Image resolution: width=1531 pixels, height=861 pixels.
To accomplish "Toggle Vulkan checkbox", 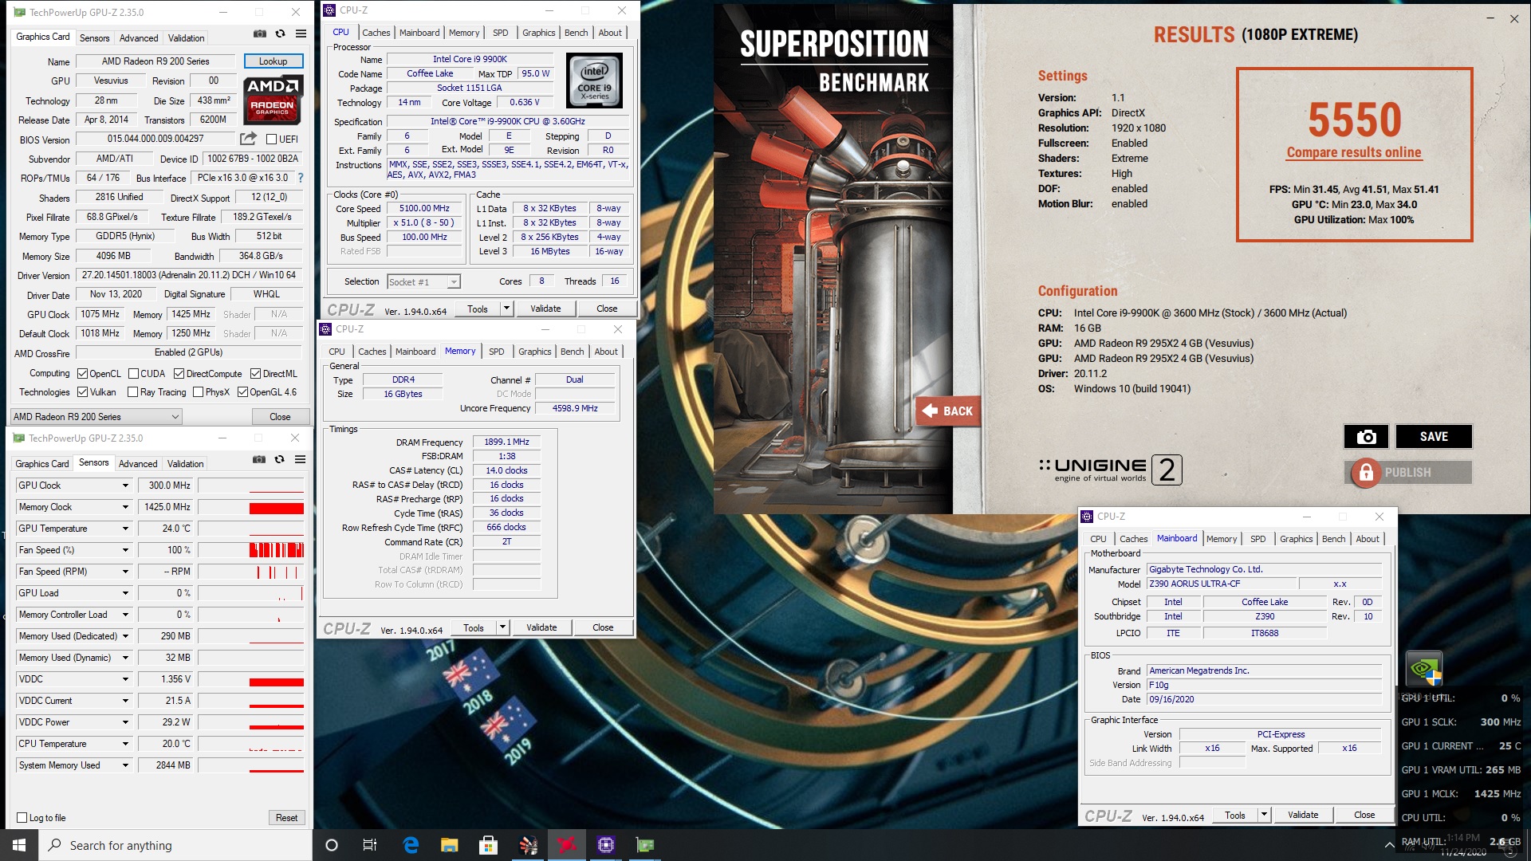I will pos(82,392).
